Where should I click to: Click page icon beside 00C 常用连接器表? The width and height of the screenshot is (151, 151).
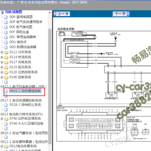coord(6,37)
